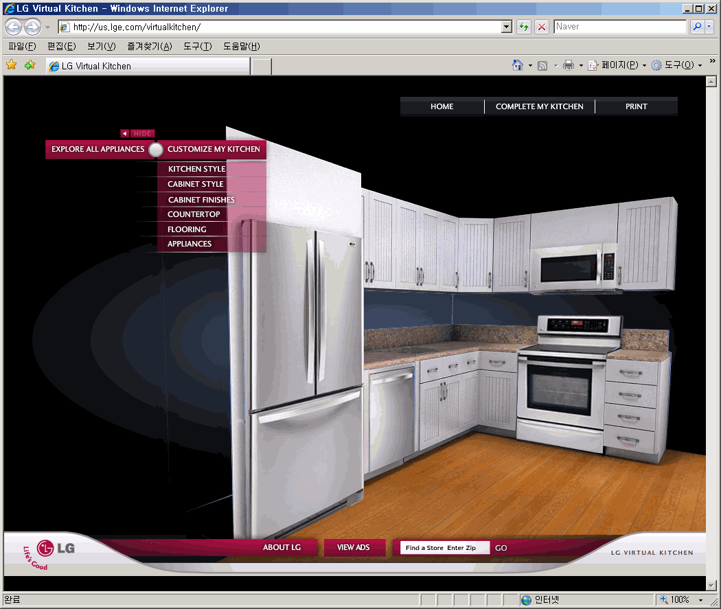Open the 도구(T) menu
This screenshot has width=721, height=609.
coord(198,46)
